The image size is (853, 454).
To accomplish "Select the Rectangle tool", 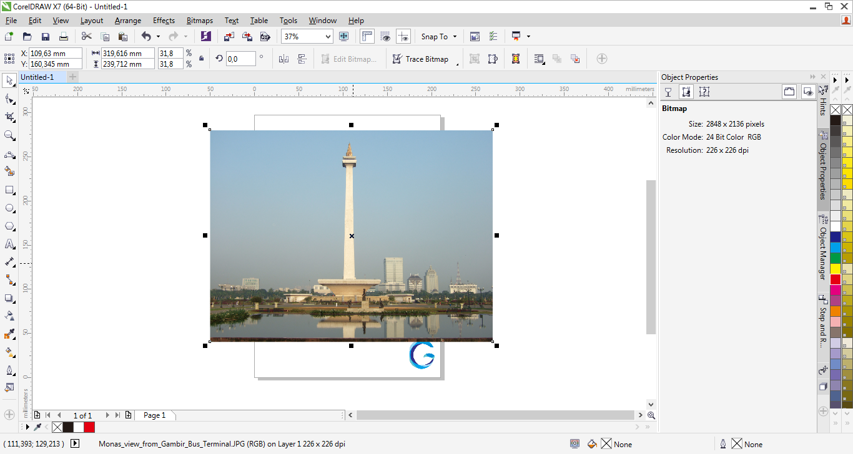I will coord(9,190).
